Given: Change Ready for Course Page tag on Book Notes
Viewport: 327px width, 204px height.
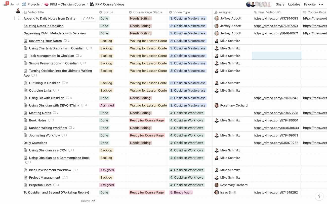Looking at the screenshot, I should (147, 120).
